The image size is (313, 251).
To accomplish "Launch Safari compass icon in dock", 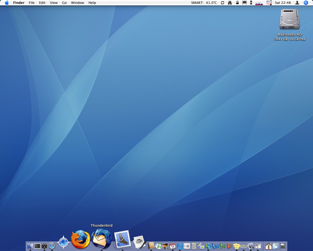I will click(52, 246).
